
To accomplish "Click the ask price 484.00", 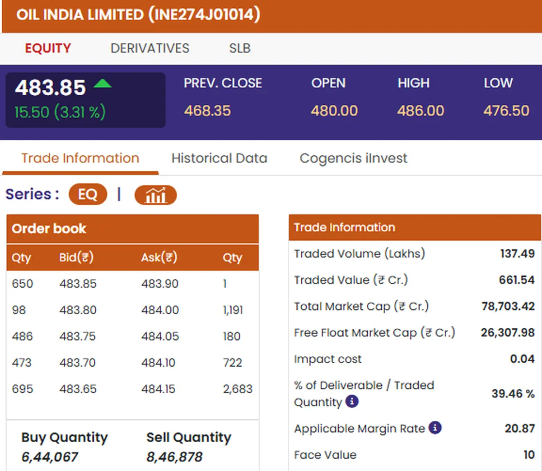I will click(160, 310).
